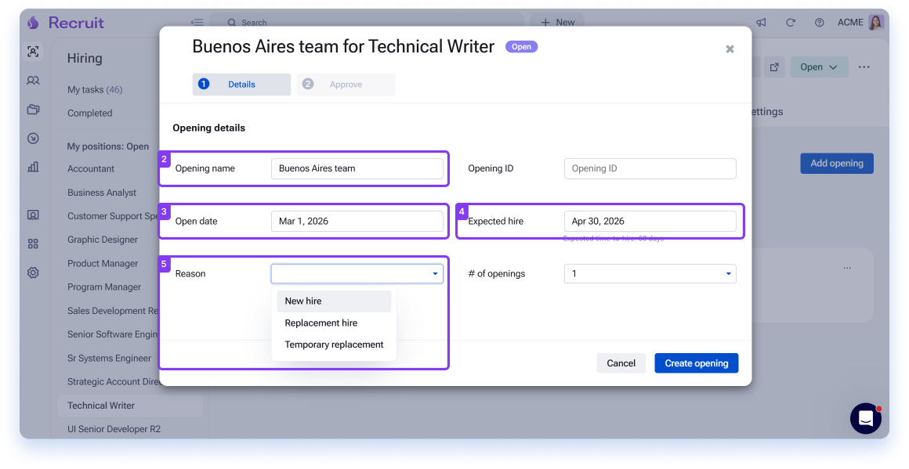
Task: Click the Search field in top bar
Action: (x=367, y=23)
